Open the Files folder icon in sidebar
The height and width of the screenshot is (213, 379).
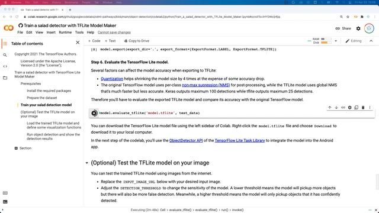pos(5,78)
